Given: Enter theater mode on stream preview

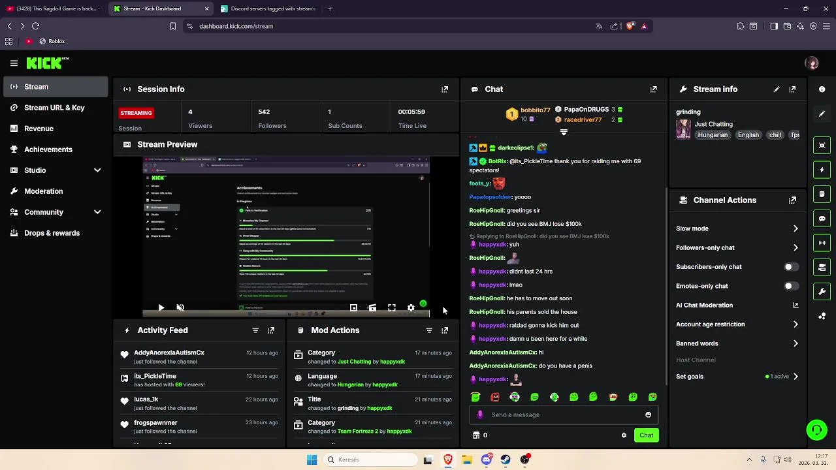Looking at the screenshot, I should (x=372, y=307).
